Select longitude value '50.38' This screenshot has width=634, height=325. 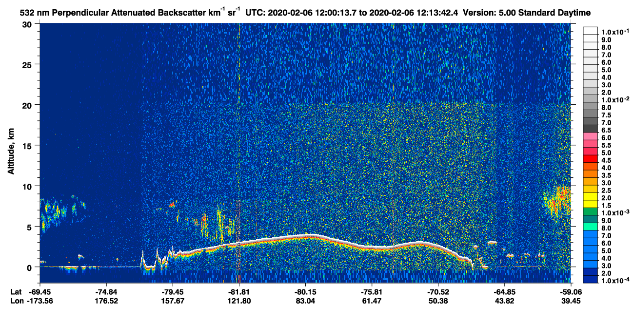[x=438, y=301]
